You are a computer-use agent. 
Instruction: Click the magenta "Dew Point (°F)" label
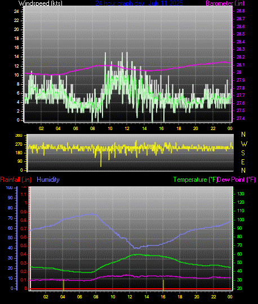coord(236,180)
